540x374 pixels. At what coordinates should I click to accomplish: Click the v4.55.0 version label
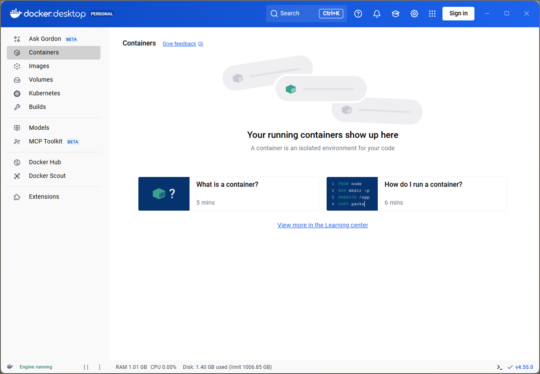coord(524,367)
